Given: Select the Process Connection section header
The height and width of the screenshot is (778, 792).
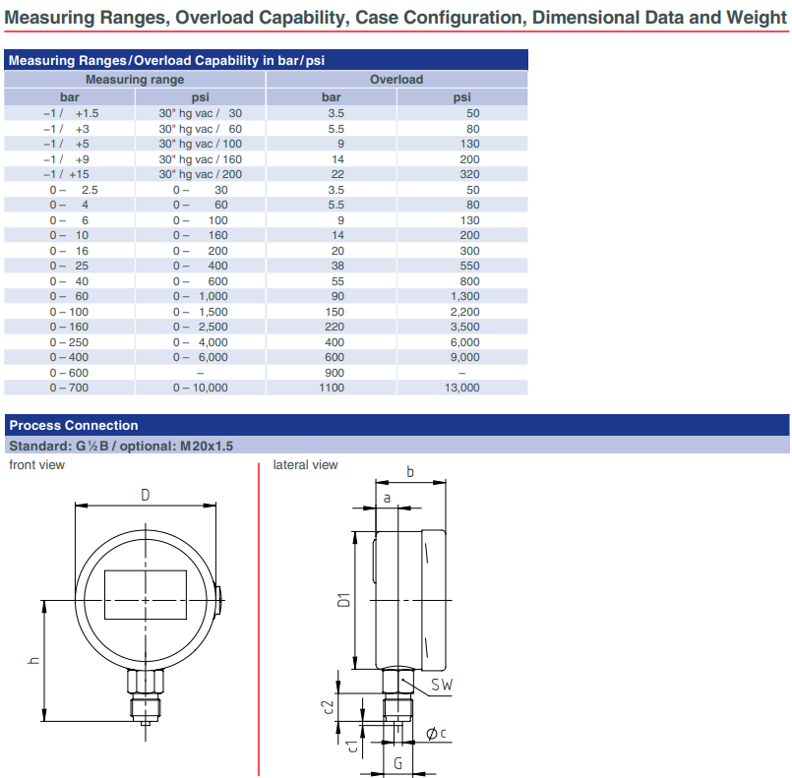Looking at the screenshot, I should coord(74,425).
